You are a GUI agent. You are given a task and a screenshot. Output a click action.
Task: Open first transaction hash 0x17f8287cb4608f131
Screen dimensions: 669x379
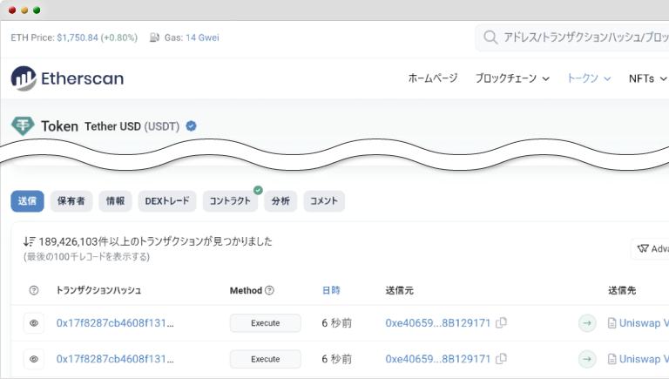115,323
